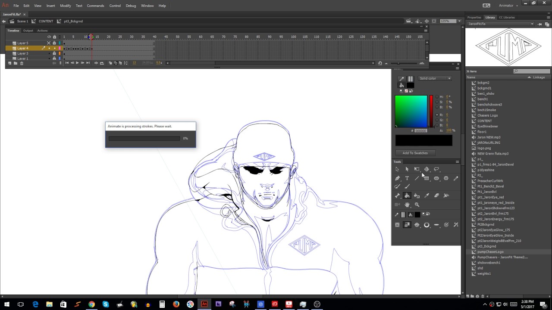Select the Hand tool

407,205
